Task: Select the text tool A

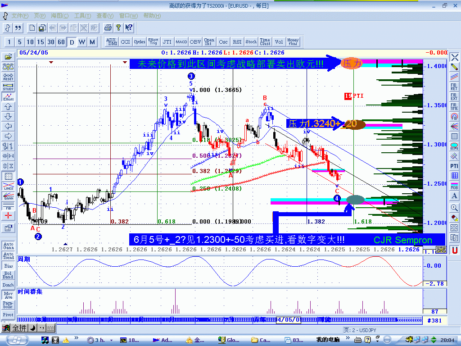Action: point(454,196)
